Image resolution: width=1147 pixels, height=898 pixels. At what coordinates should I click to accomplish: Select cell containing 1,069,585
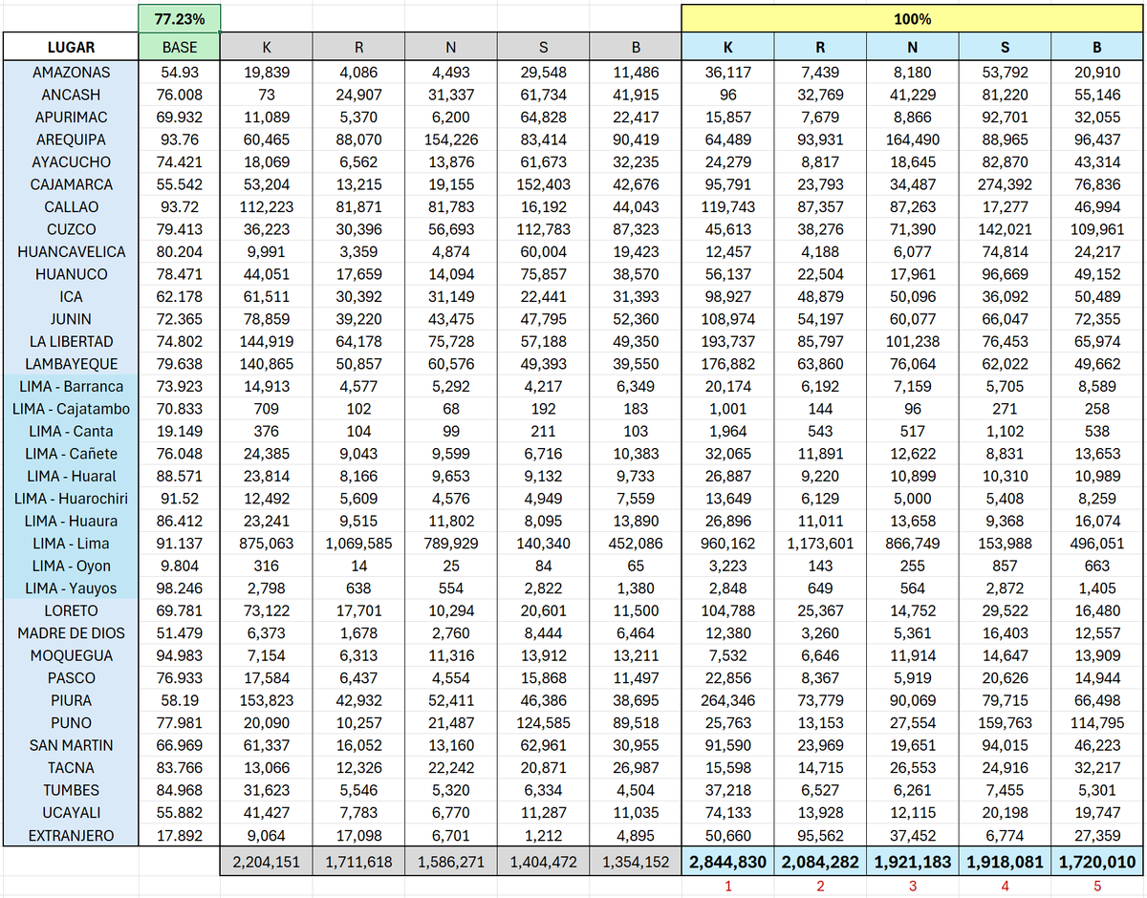[357, 544]
